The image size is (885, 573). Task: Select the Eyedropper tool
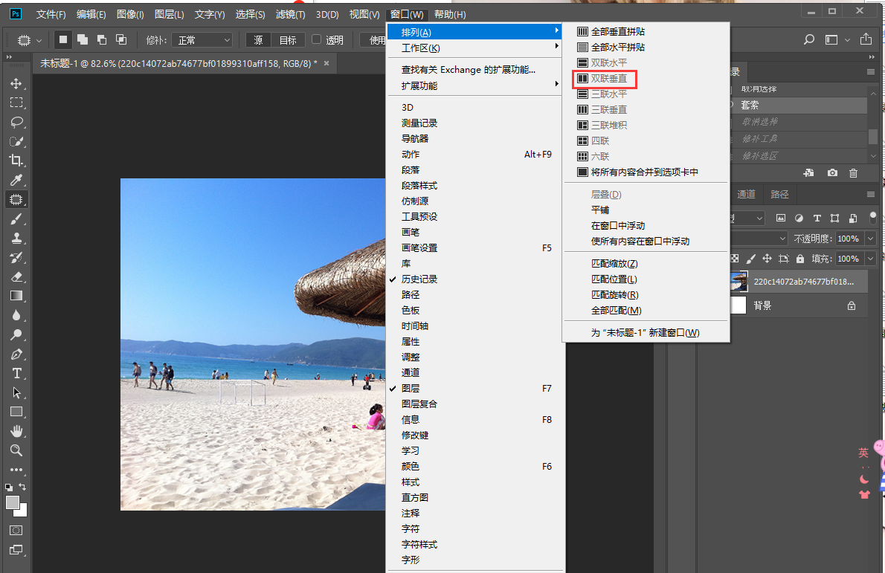tap(16, 180)
